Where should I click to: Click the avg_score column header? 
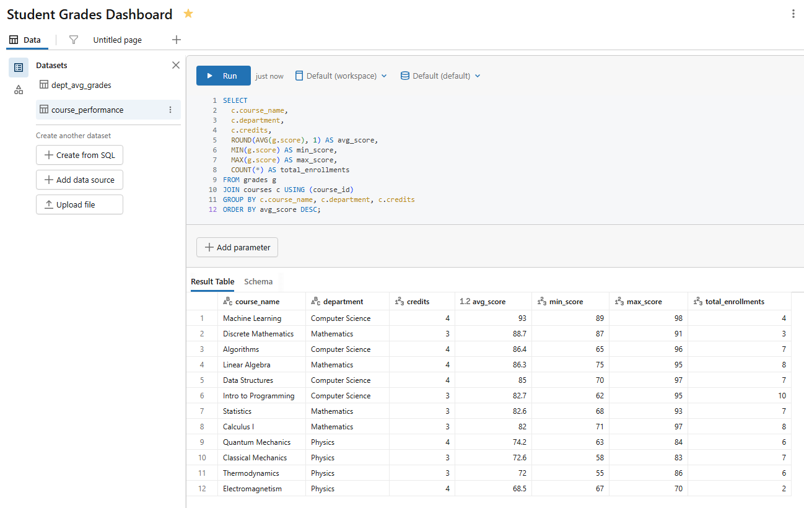493,302
